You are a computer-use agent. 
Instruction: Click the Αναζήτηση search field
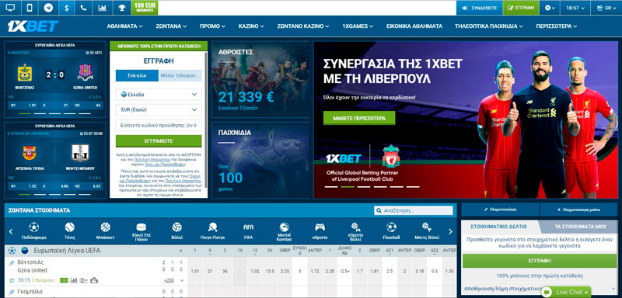click(414, 210)
